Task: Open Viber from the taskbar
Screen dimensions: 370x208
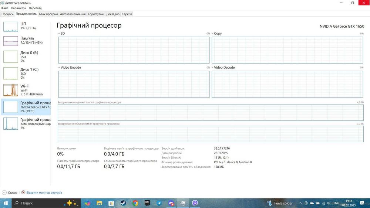Action: tap(195, 203)
